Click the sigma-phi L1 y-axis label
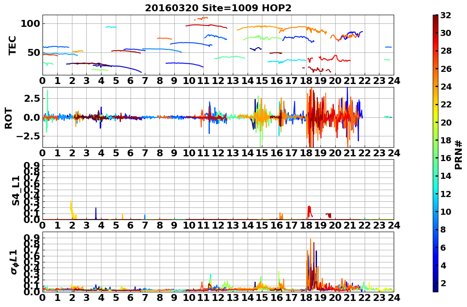Viewport: 467px width, 307px height. [x=14, y=262]
